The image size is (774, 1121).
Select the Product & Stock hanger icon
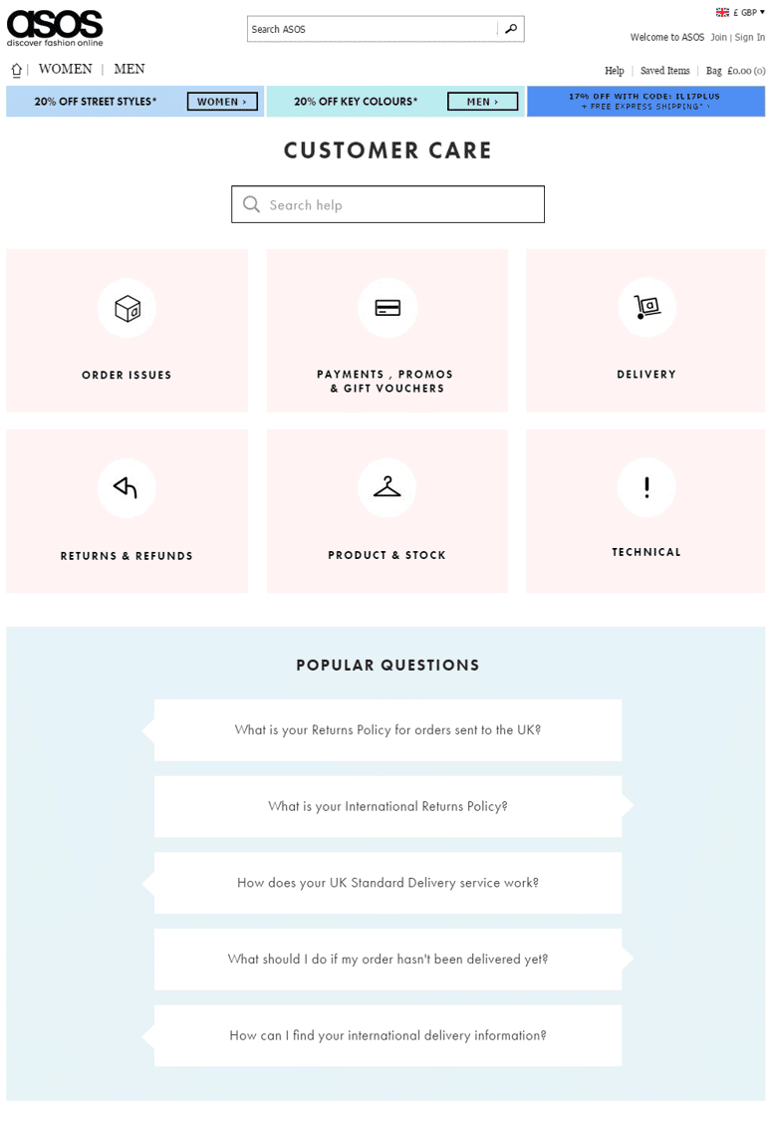[387, 488]
